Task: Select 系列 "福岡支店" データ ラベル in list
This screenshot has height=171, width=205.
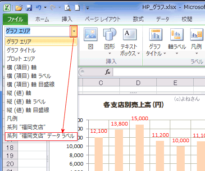Action: [41, 136]
